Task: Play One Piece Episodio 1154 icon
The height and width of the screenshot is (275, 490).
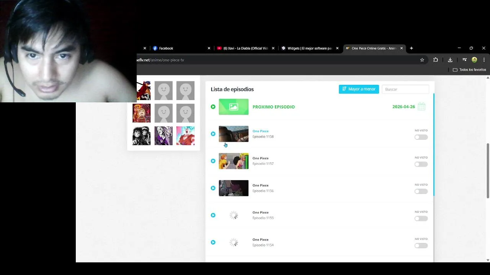Action: pos(213,242)
